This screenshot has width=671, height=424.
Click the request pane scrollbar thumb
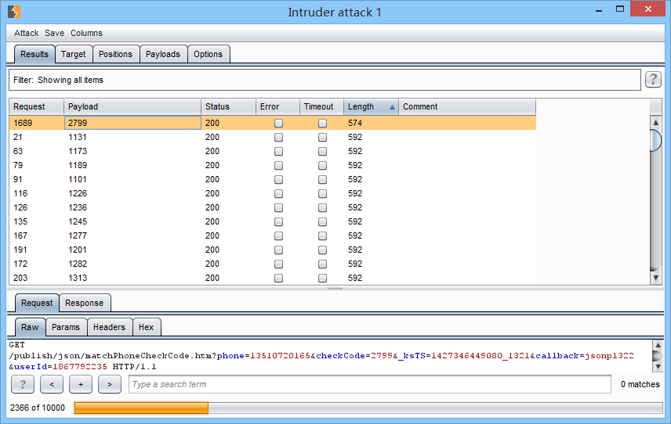point(658,356)
